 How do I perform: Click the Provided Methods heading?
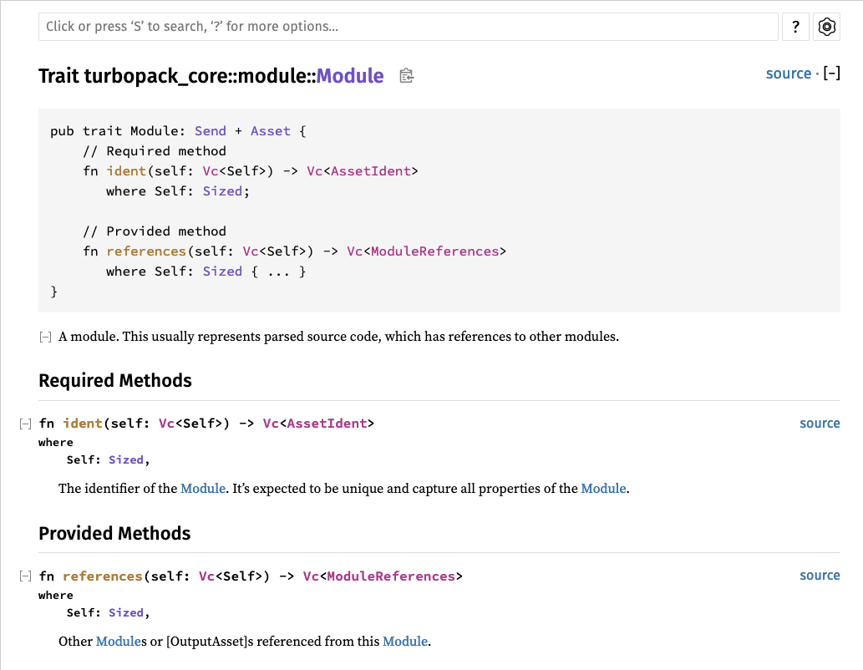(x=114, y=533)
